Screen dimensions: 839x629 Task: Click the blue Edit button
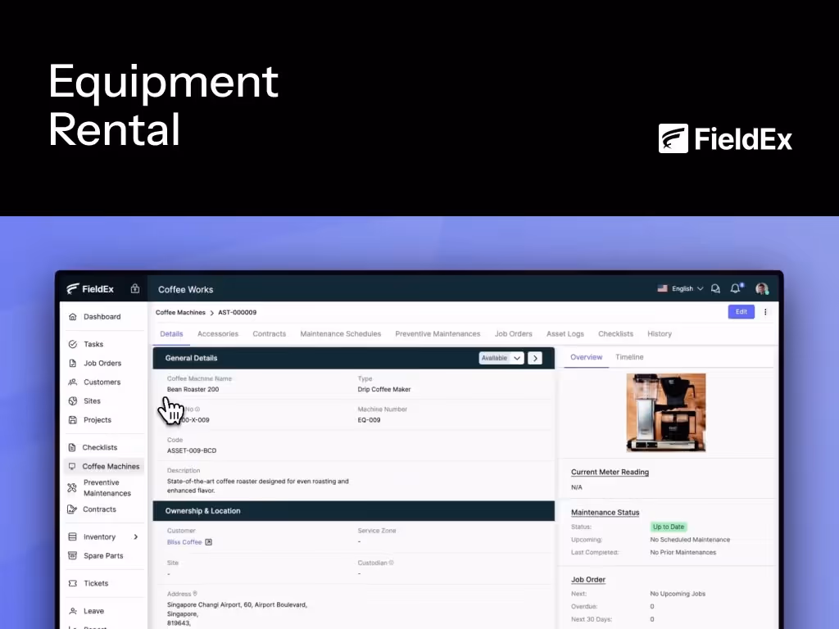(741, 312)
